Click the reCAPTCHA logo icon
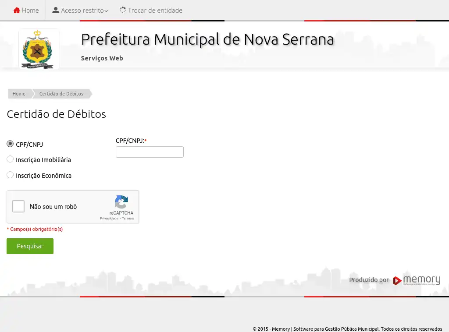Screen dimensions: 449x332 click(121, 202)
